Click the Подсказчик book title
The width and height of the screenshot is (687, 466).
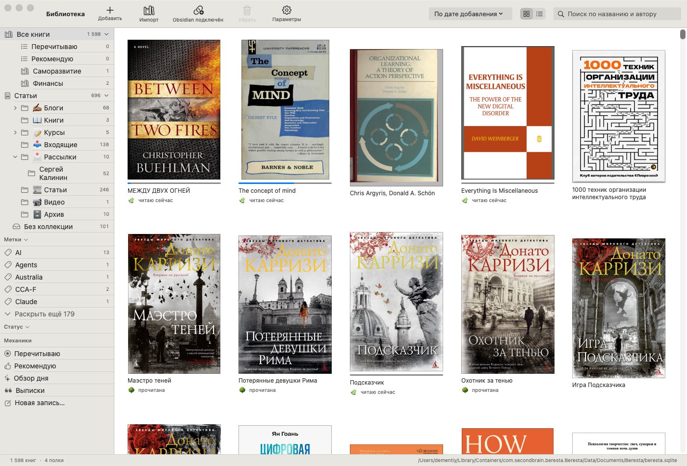point(367,383)
